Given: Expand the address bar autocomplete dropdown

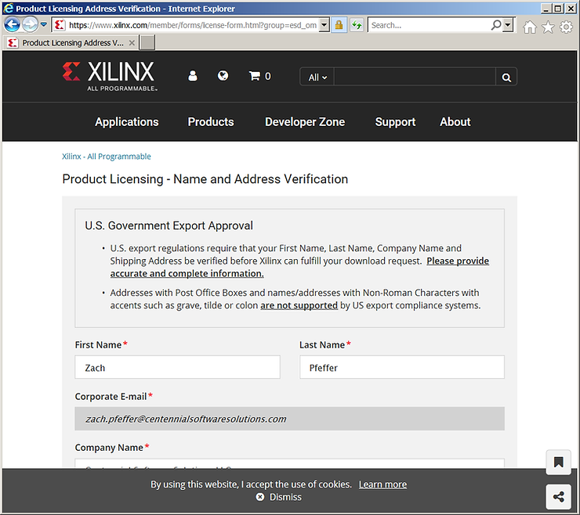Looking at the screenshot, I should coord(324,25).
